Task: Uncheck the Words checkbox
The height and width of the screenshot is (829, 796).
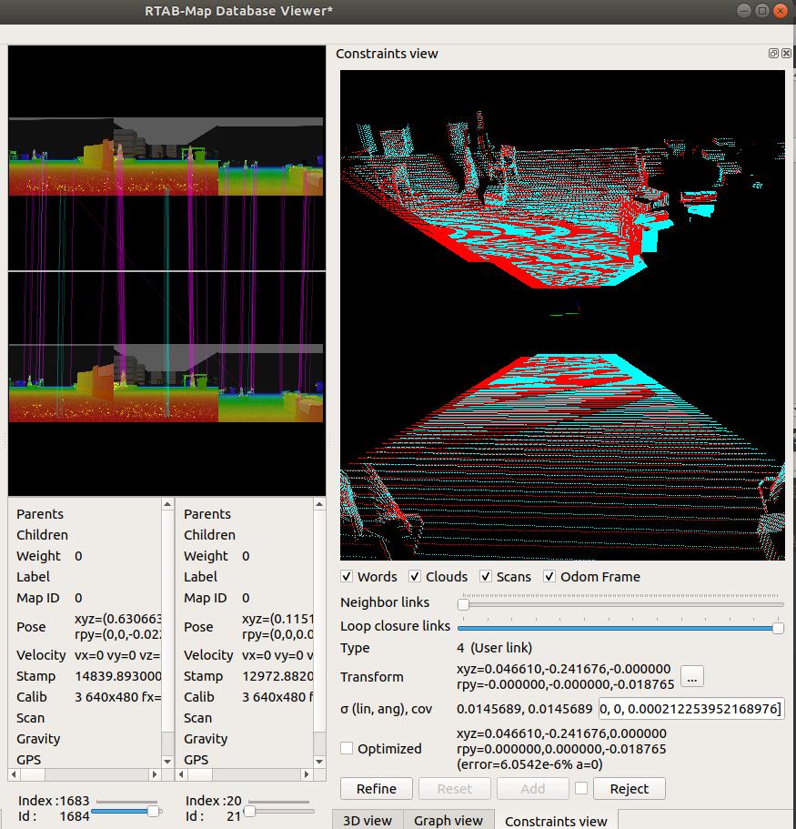Action: point(347,577)
